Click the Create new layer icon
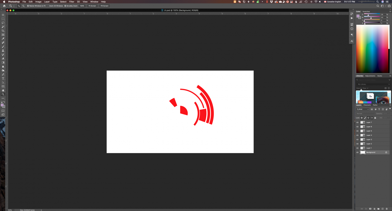 382,209
